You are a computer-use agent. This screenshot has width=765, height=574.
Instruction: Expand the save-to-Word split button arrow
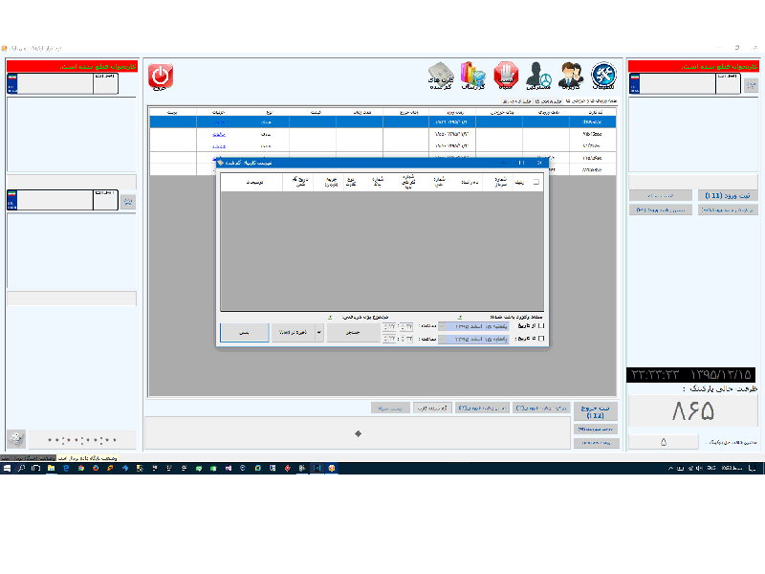point(318,333)
